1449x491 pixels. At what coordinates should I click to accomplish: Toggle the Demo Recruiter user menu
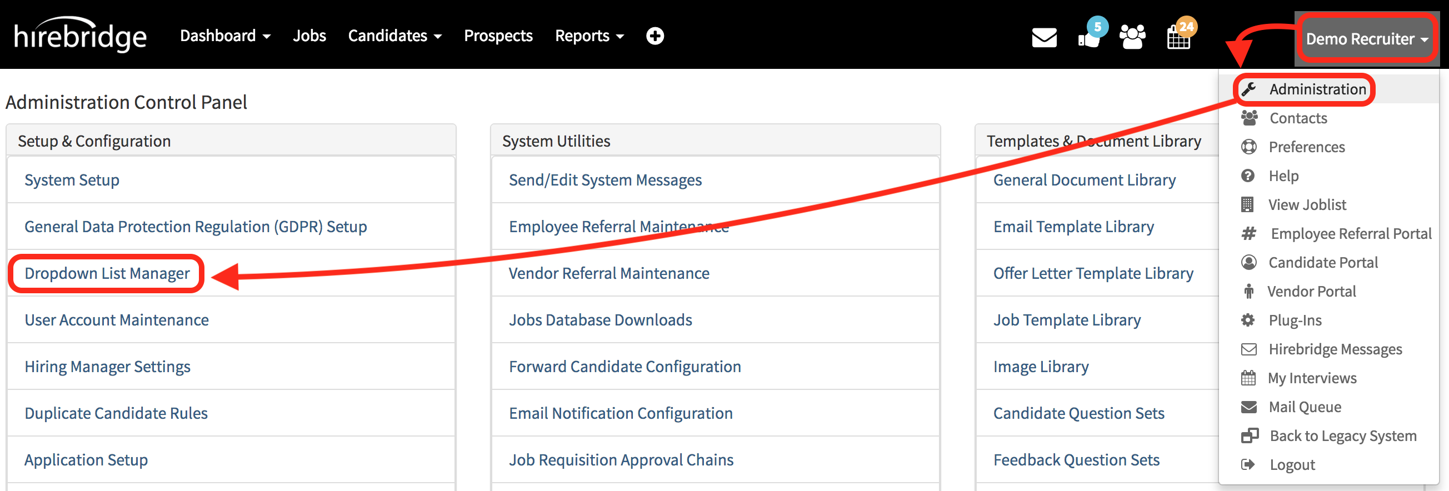1366,39
